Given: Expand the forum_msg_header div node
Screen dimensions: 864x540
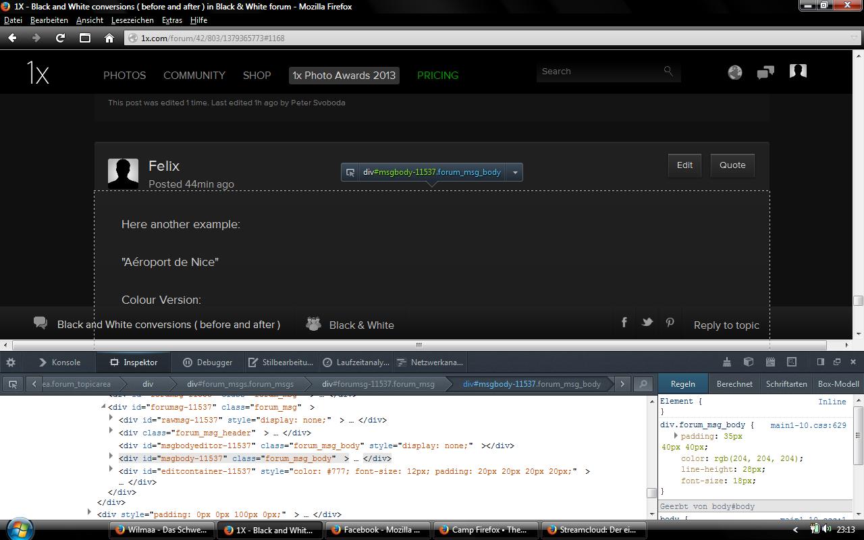Looking at the screenshot, I should (x=111, y=432).
